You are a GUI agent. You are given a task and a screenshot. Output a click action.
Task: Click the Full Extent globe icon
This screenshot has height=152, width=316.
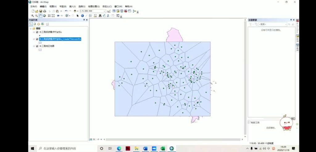pos(44,15)
